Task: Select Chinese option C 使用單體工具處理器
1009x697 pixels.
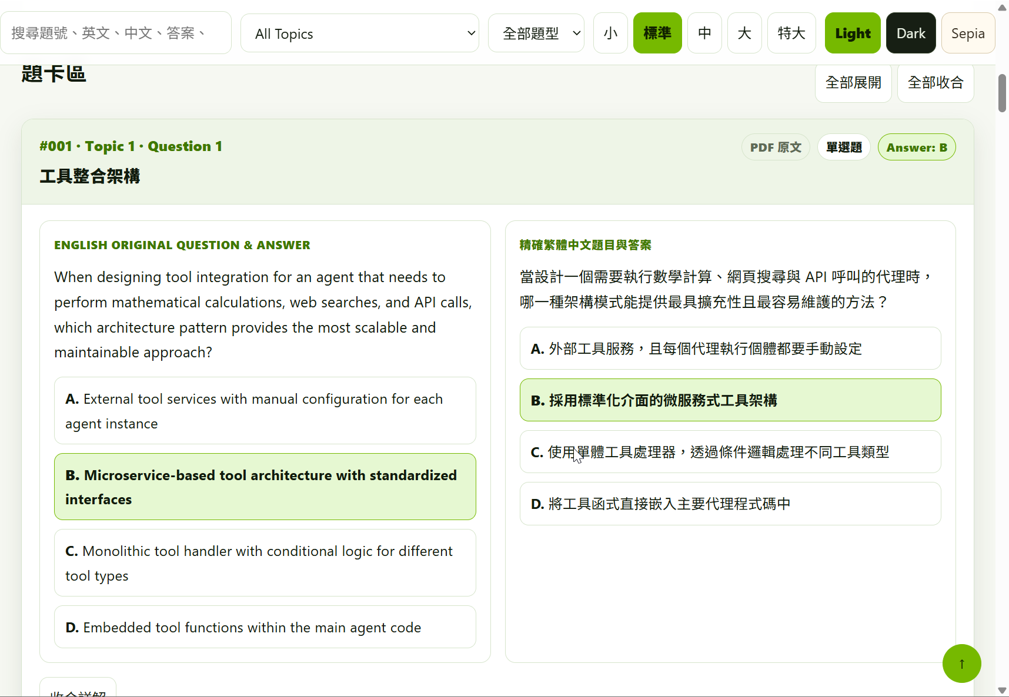Action: point(730,452)
